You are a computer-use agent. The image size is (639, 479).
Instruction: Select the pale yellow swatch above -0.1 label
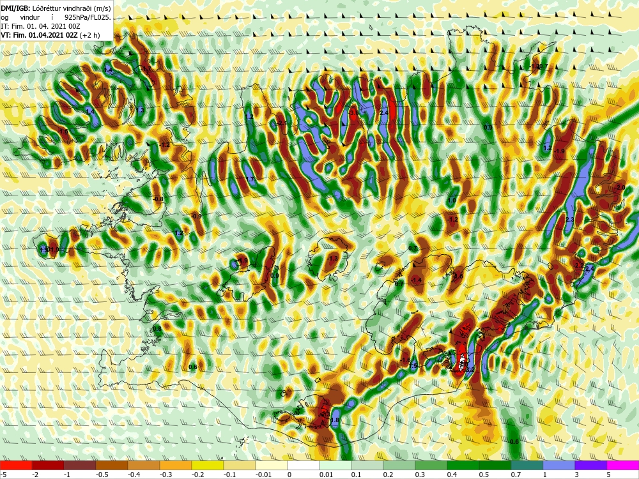240,465
